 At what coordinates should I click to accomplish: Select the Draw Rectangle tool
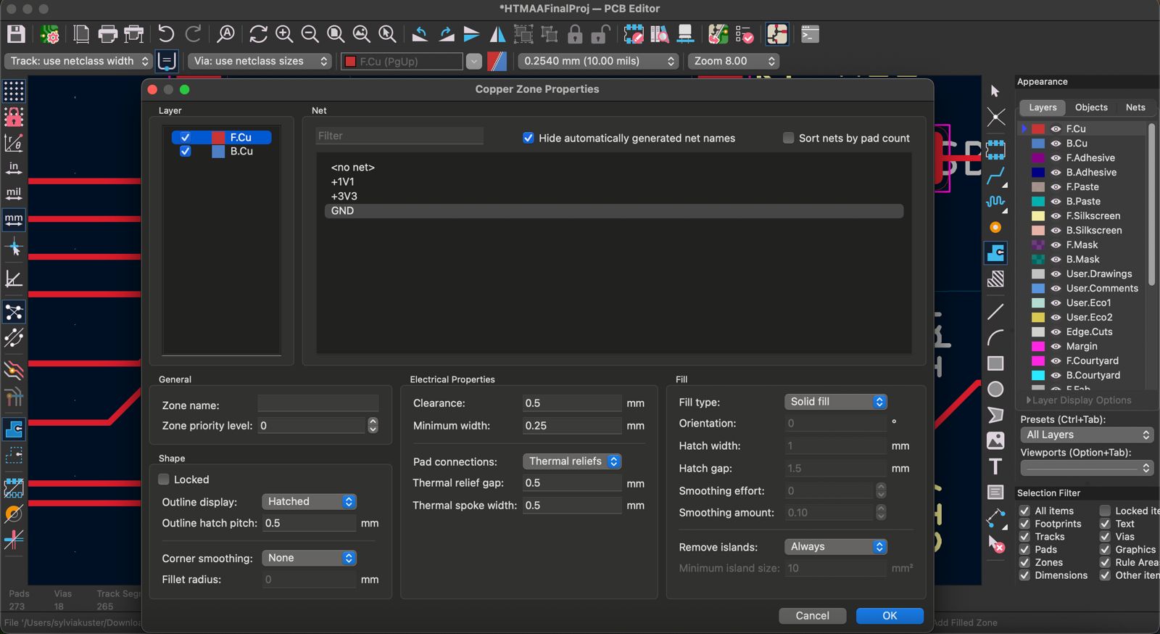pyautogui.click(x=995, y=363)
